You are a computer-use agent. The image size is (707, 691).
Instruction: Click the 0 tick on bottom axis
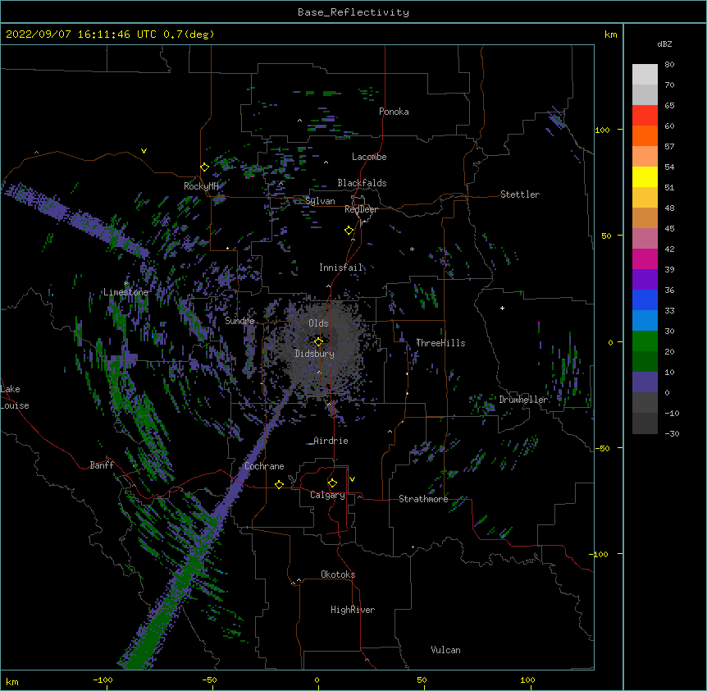(317, 680)
